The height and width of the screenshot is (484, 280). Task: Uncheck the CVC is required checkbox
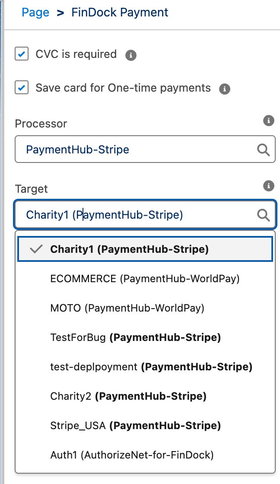22,54
